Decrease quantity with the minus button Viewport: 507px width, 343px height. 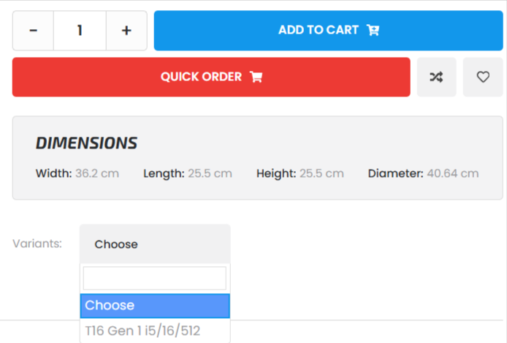[33, 31]
